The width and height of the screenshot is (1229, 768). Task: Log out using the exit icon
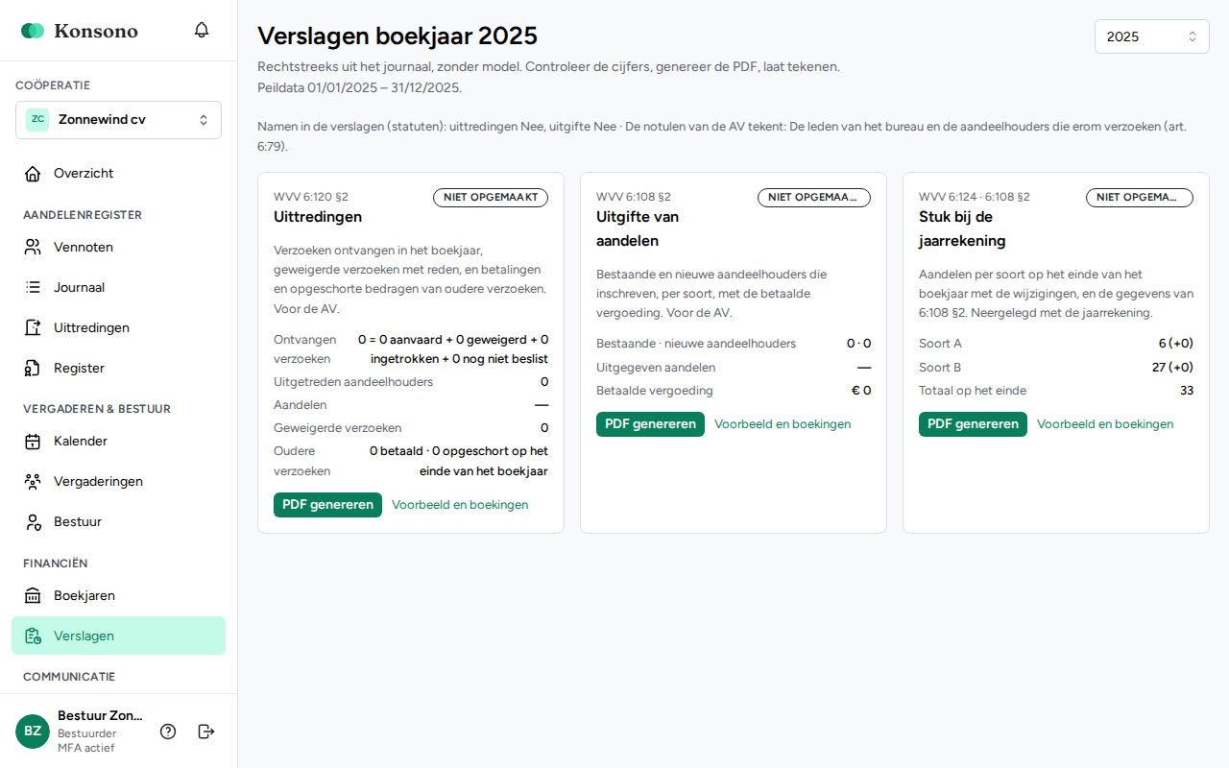tap(206, 732)
